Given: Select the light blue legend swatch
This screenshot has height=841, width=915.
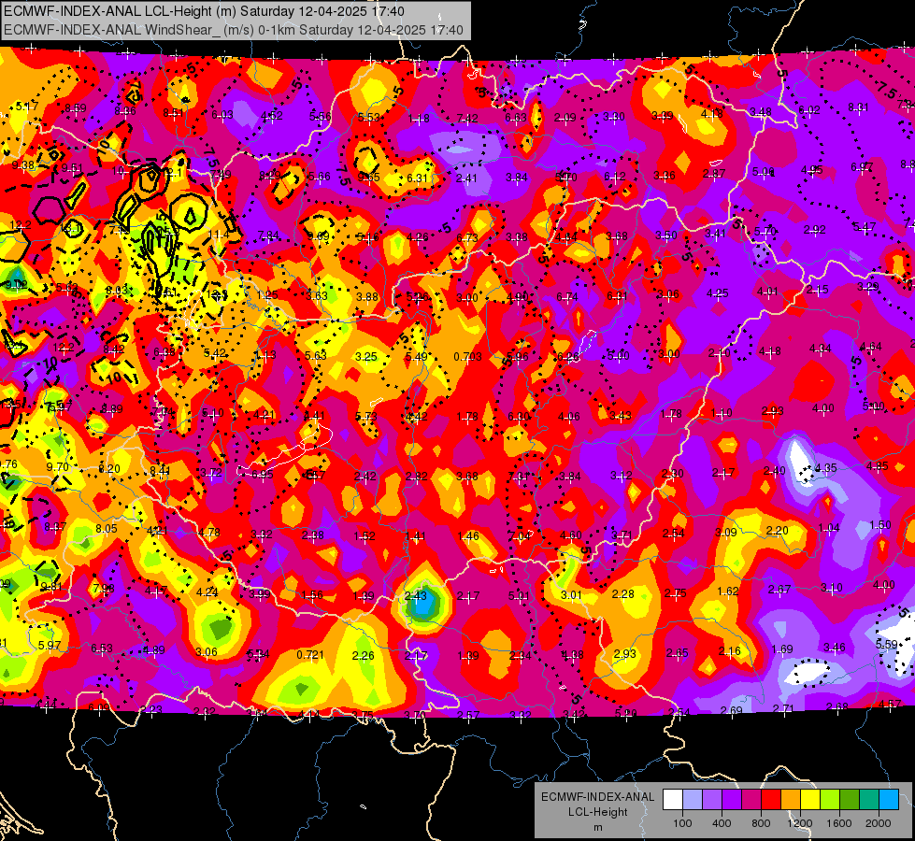Looking at the screenshot, I should [889, 800].
